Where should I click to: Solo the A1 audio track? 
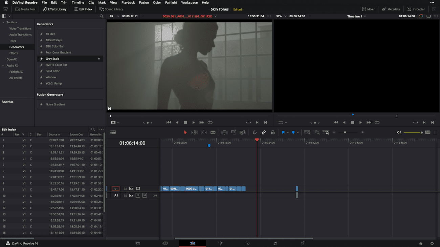[138, 195]
